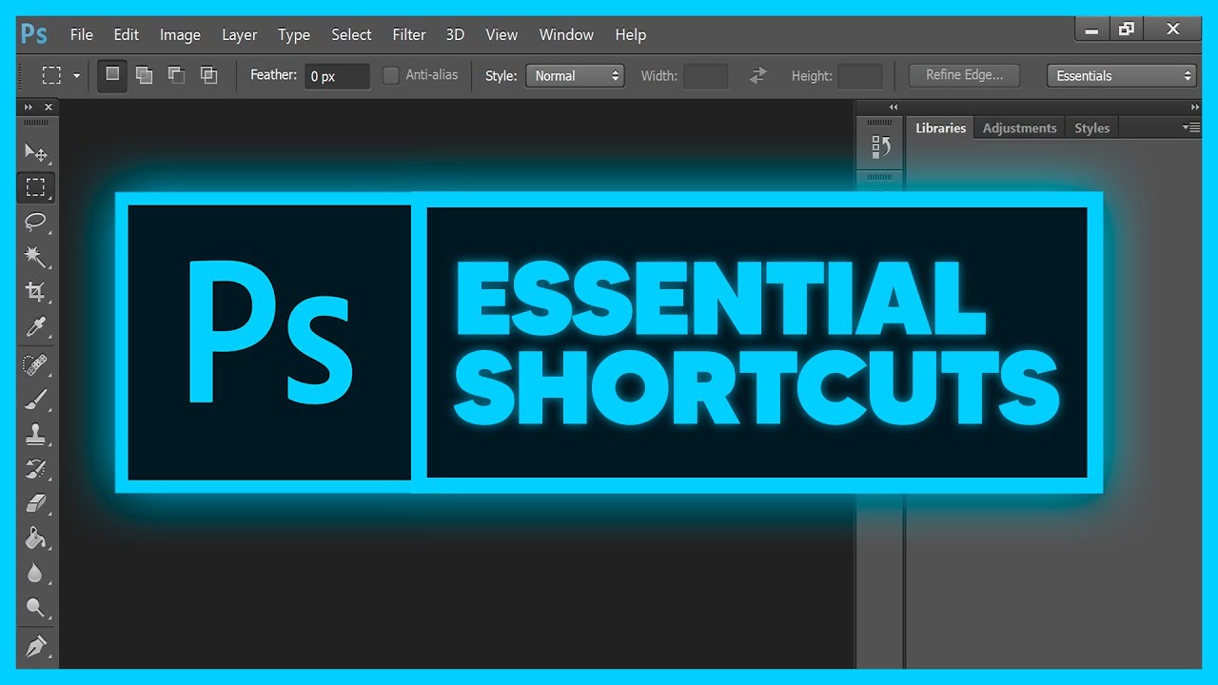Click the Refine Edge button

point(964,75)
